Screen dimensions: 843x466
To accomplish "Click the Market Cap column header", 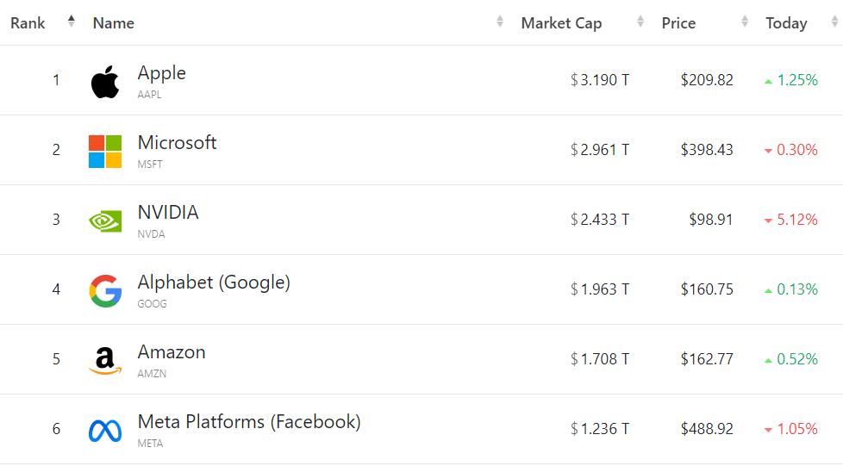I will [561, 23].
